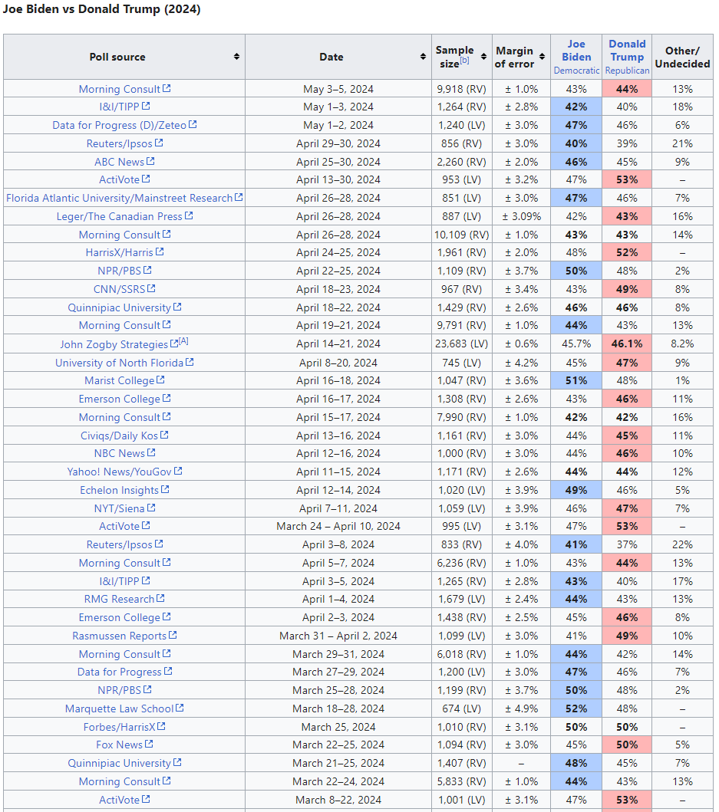The width and height of the screenshot is (719, 812).
Task: Sort by Sample size column arrows
Action: point(483,57)
